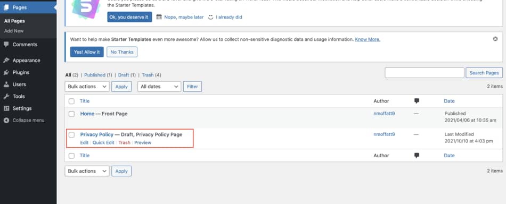Click the smiley icon beside I already did
This screenshot has height=204, width=506.
coord(211,17)
